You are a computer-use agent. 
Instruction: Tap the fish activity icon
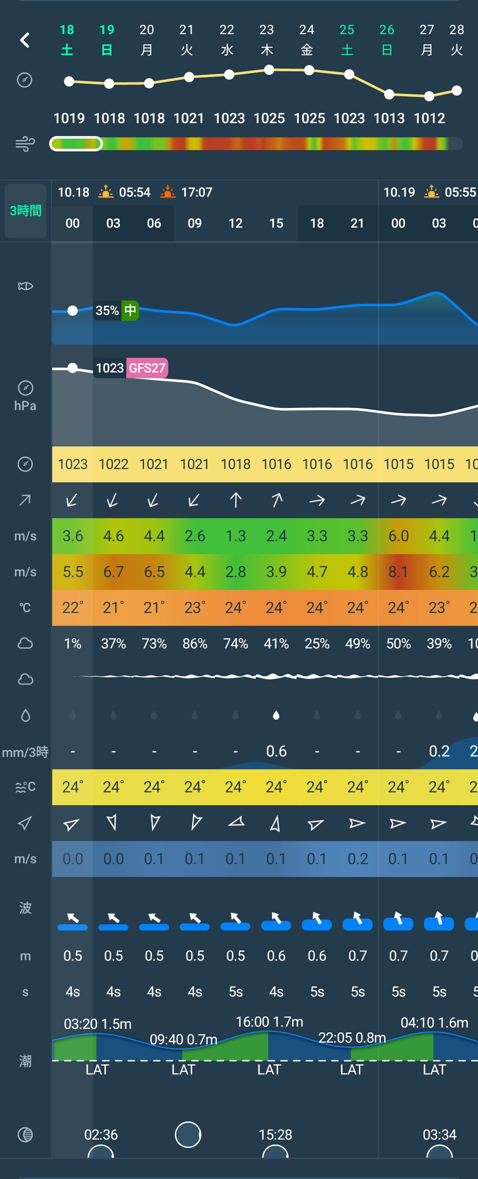(x=25, y=286)
